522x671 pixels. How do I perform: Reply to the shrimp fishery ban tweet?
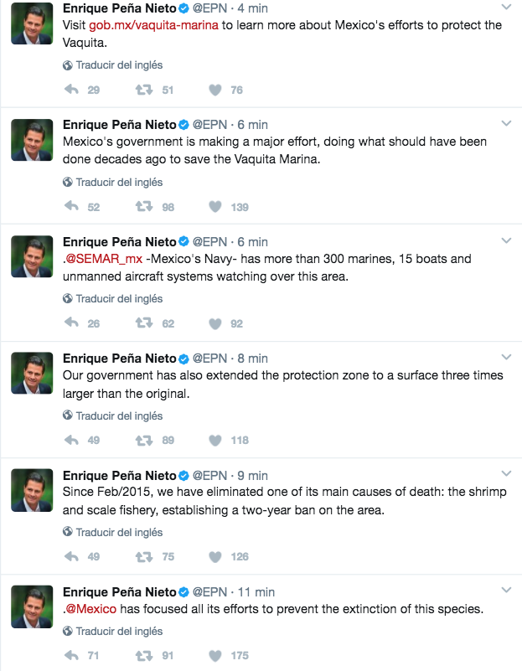(71, 556)
